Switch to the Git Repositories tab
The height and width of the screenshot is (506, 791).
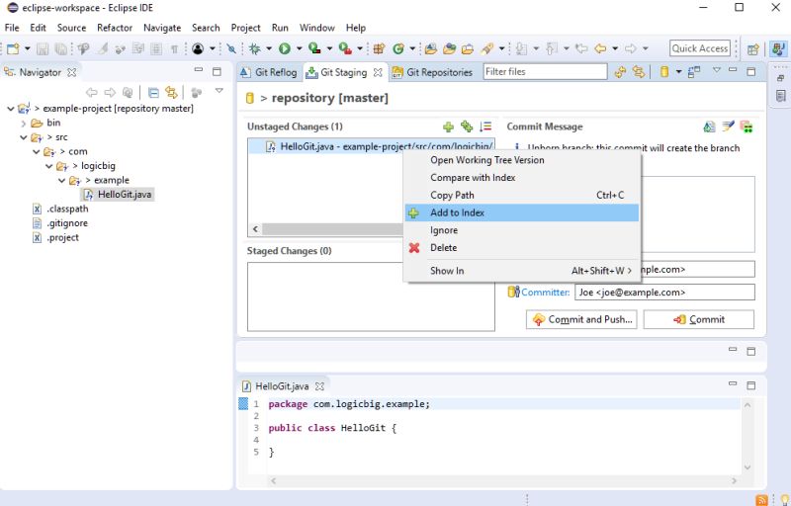(433, 72)
